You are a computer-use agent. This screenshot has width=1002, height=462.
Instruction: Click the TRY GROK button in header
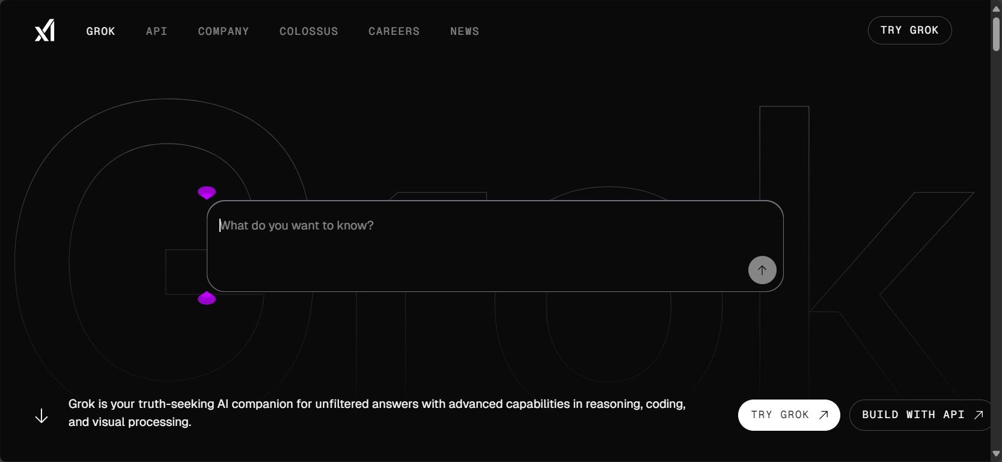point(909,30)
